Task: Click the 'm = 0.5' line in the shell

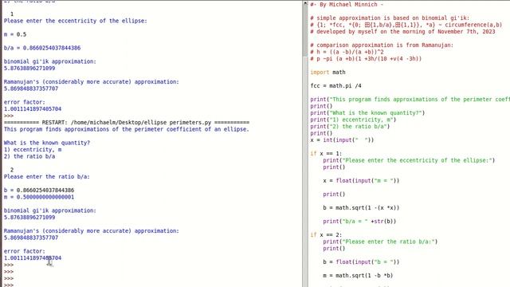Action: click(x=15, y=34)
